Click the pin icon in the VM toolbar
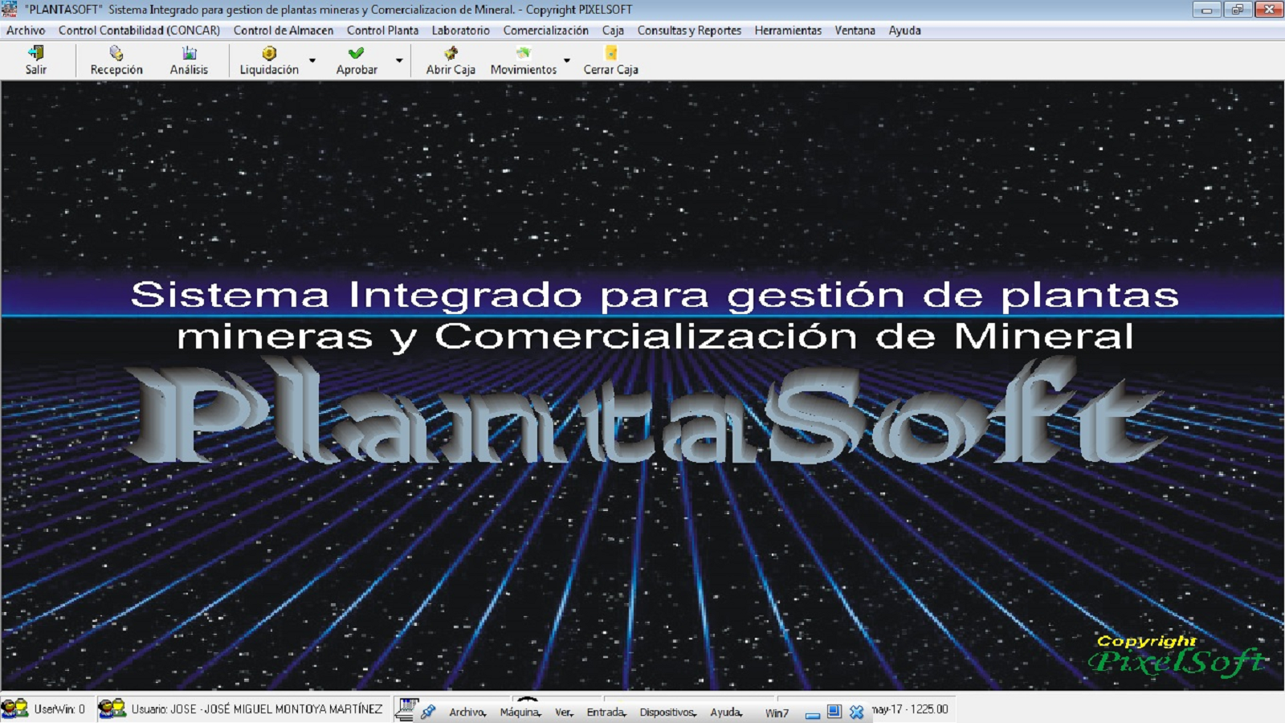This screenshot has width=1285, height=723. tap(428, 711)
